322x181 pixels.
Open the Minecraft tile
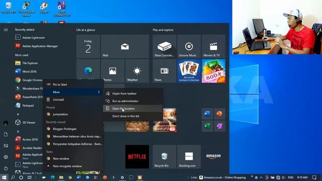pos(137,126)
